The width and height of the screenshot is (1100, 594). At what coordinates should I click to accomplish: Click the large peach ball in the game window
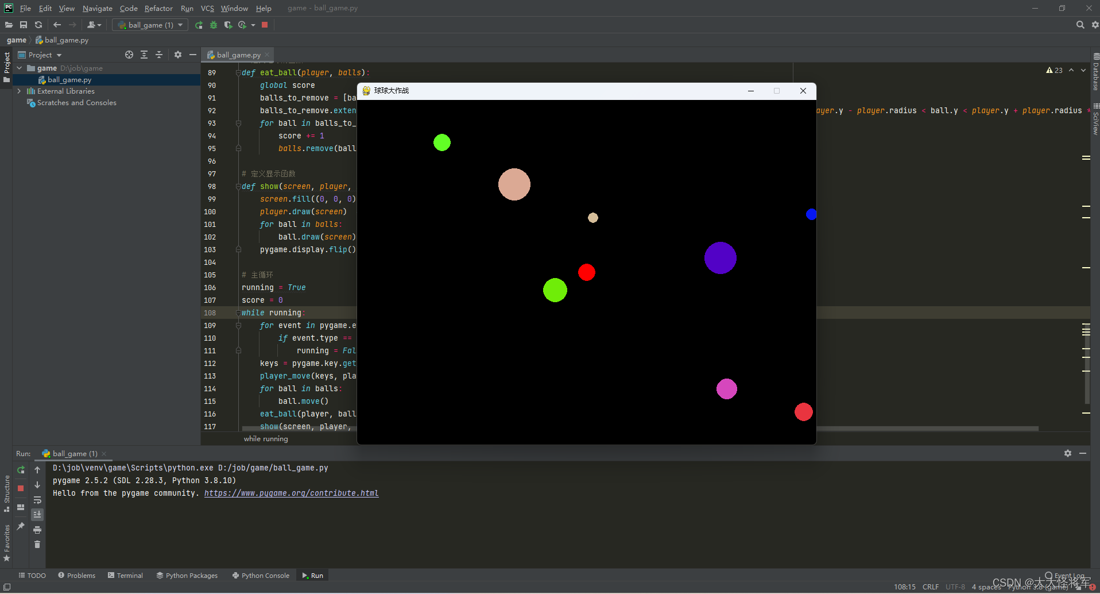(514, 184)
